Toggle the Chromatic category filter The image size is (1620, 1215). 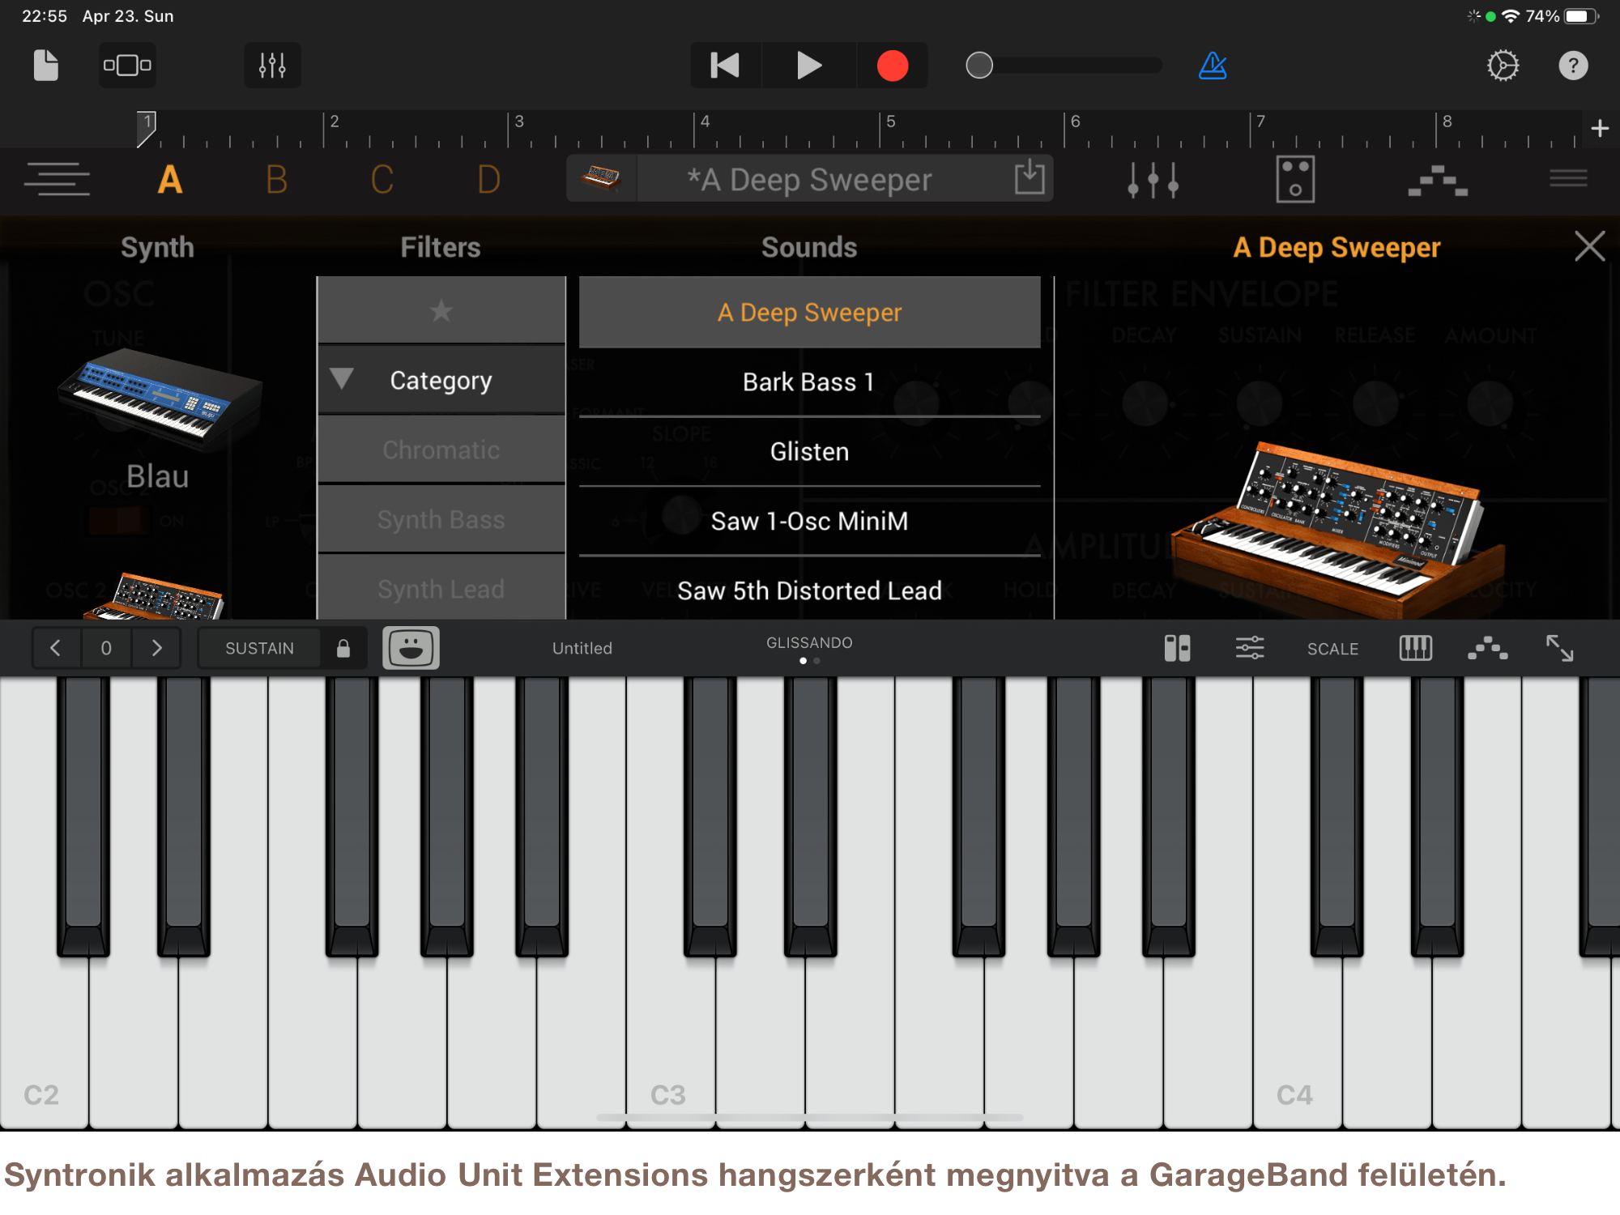click(441, 450)
